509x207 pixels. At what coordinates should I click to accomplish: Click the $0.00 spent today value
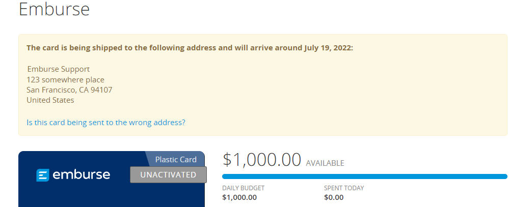(334, 197)
